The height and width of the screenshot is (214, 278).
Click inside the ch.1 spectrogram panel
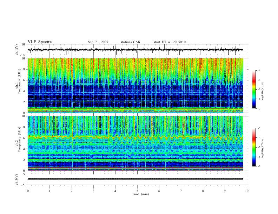(x=135, y=85)
